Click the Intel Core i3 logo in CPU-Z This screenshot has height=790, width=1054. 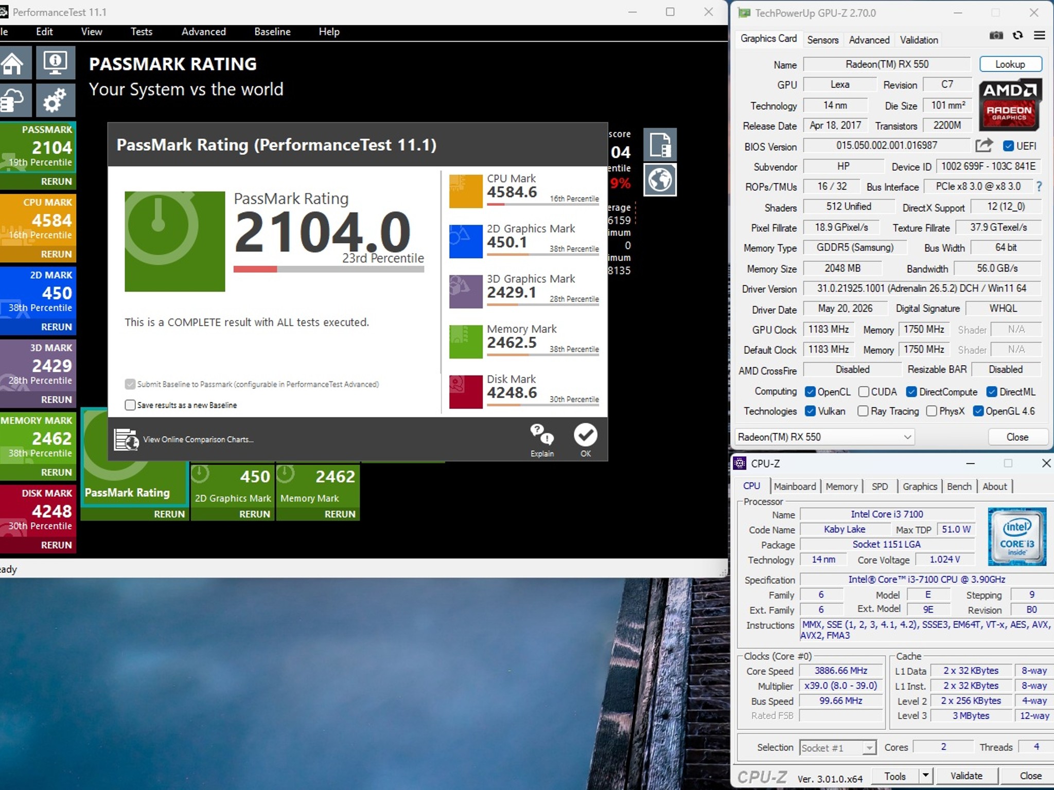(1017, 536)
